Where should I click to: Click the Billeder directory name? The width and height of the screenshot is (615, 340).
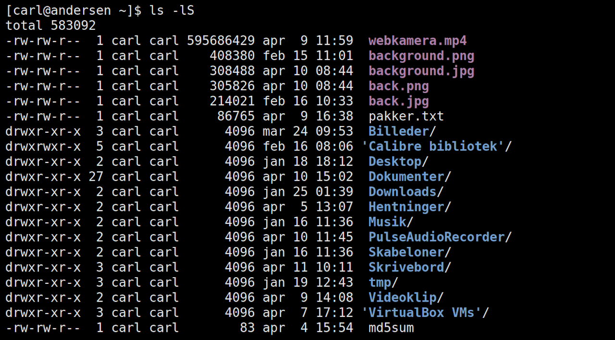pyautogui.click(x=398, y=131)
